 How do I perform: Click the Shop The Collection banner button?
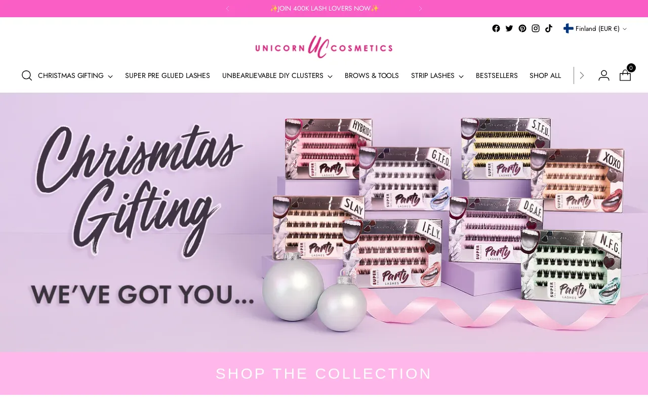(x=324, y=374)
